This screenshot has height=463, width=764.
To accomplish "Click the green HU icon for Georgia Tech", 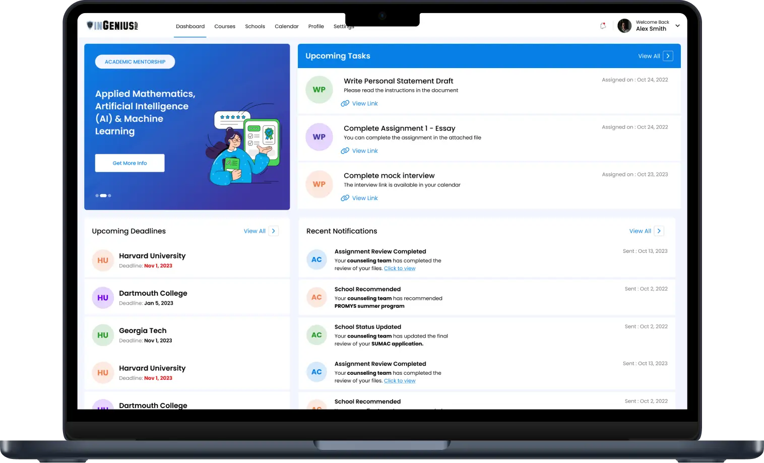I will 103,335.
